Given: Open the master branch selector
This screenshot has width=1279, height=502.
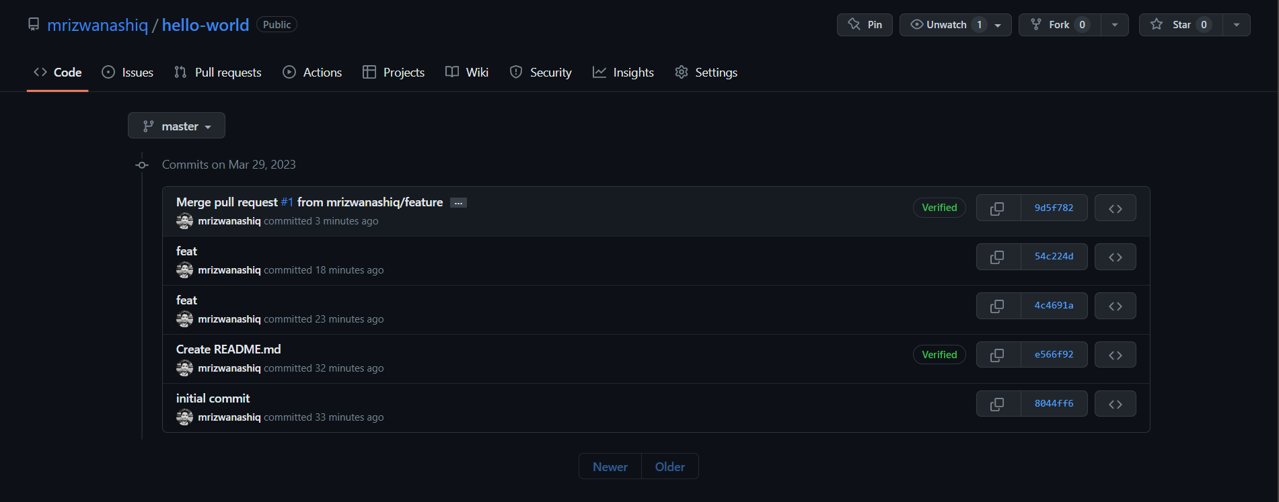Looking at the screenshot, I should point(176,126).
